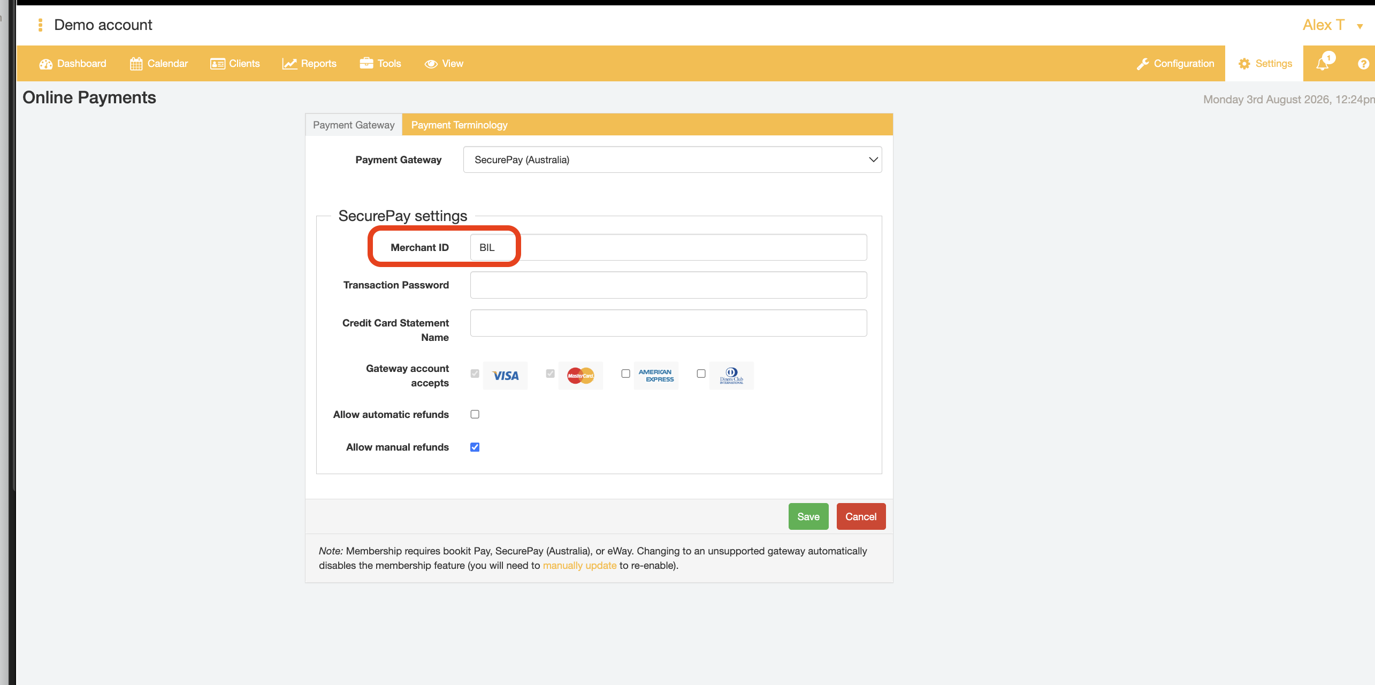Screen dimensions: 1375x685
Task: Expand the Payment Gateway SecurePay dropdown
Action: coord(673,159)
